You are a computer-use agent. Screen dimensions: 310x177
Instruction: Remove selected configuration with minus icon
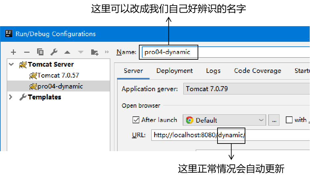(27, 52)
